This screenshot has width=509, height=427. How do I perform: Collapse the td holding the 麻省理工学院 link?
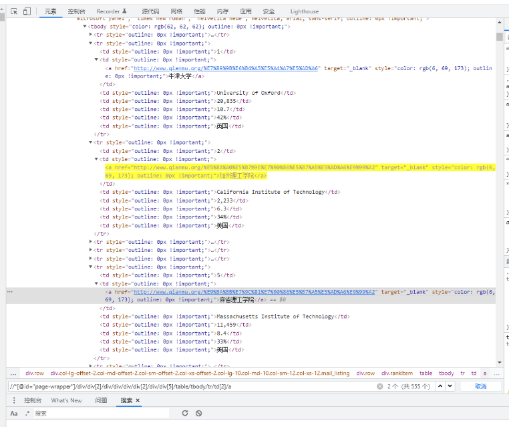[96, 283]
